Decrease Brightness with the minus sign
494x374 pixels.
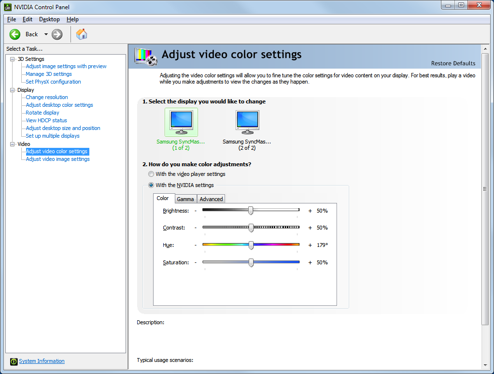click(x=196, y=211)
